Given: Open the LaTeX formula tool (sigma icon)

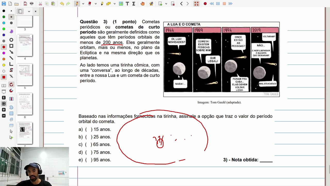Looking at the screenshot, I should 134,4.
